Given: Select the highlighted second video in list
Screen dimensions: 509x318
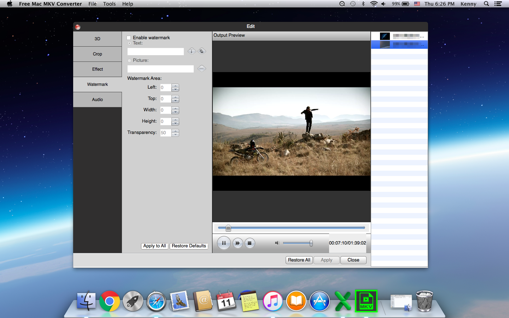Looking at the screenshot, I should [399, 45].
